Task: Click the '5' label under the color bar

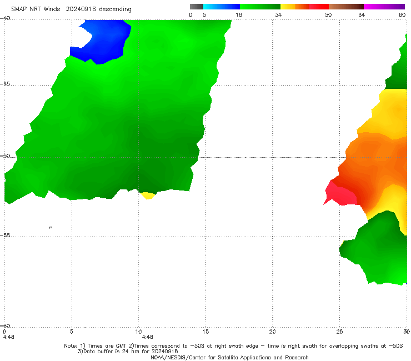Action: pyautogui.click(x=204, y=15)
